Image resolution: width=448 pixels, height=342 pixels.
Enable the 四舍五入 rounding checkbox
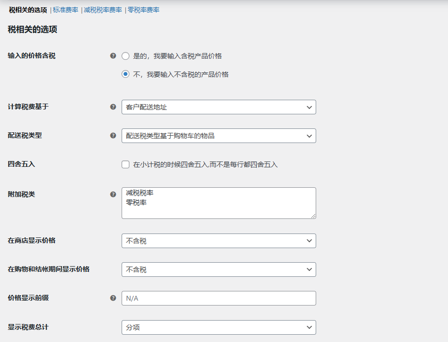coord(125,164)
